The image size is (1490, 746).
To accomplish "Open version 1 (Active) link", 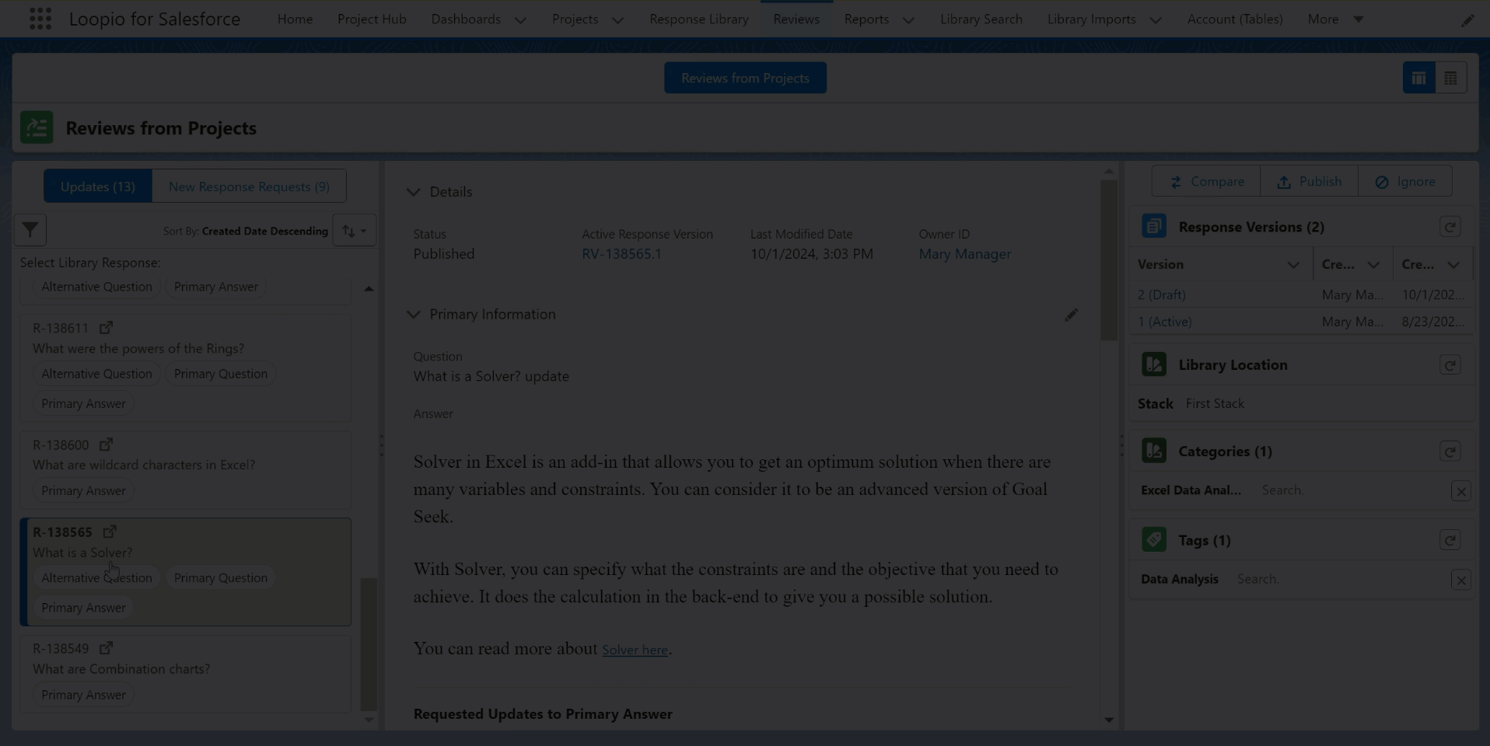I will (1164, 322).
